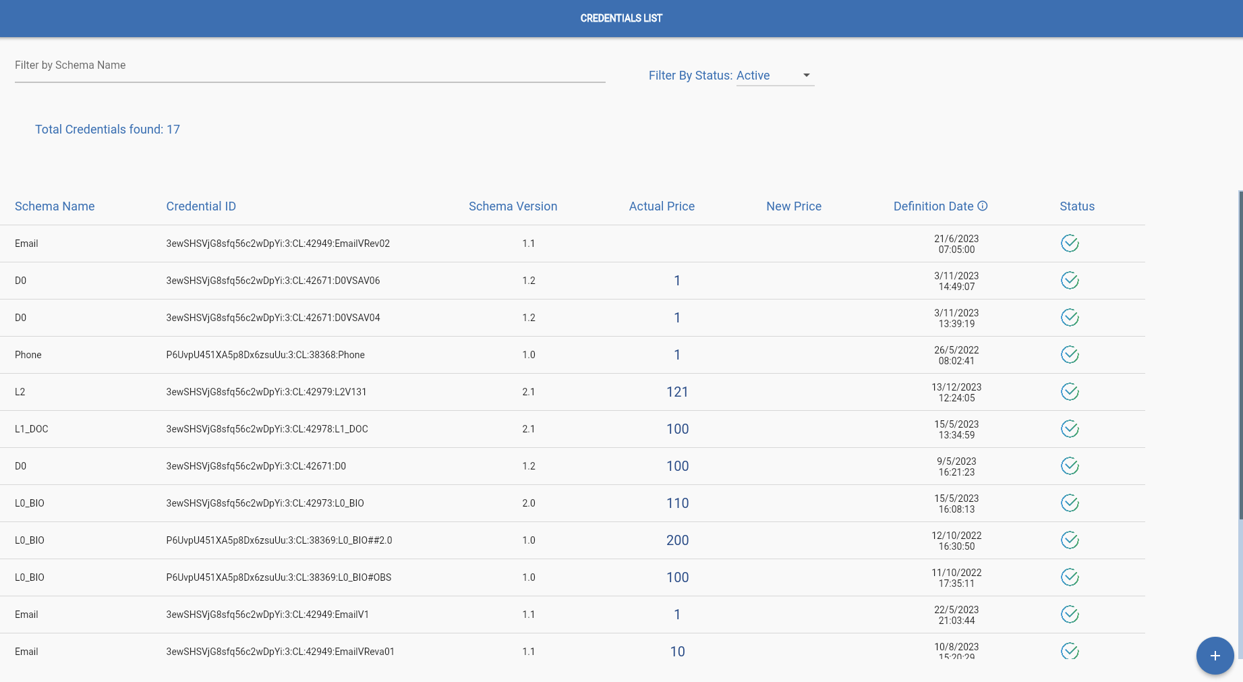
Task: Click the Definition Date info icon
Action: (x=983, y=206)
